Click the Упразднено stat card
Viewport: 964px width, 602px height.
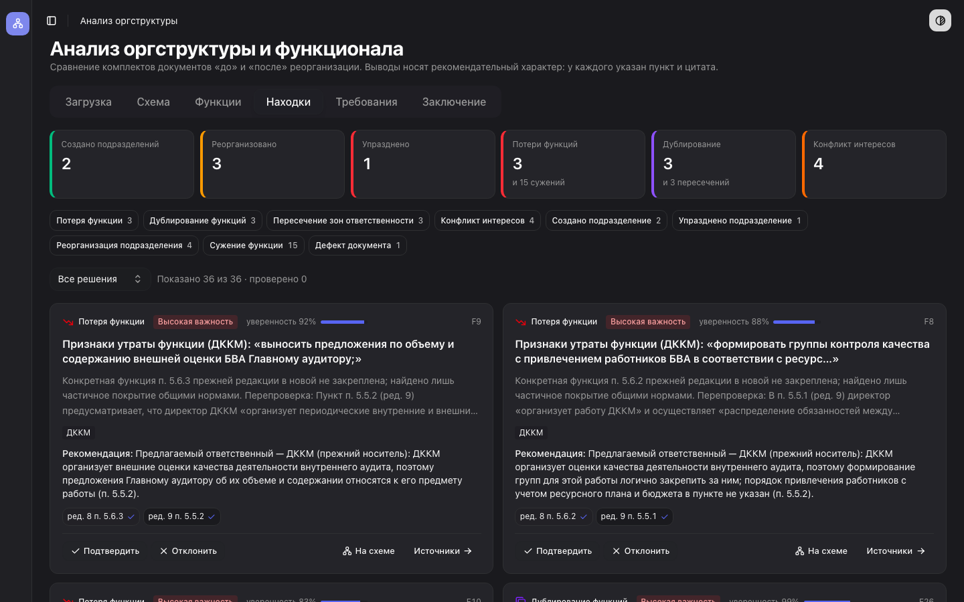pos(423,164)
